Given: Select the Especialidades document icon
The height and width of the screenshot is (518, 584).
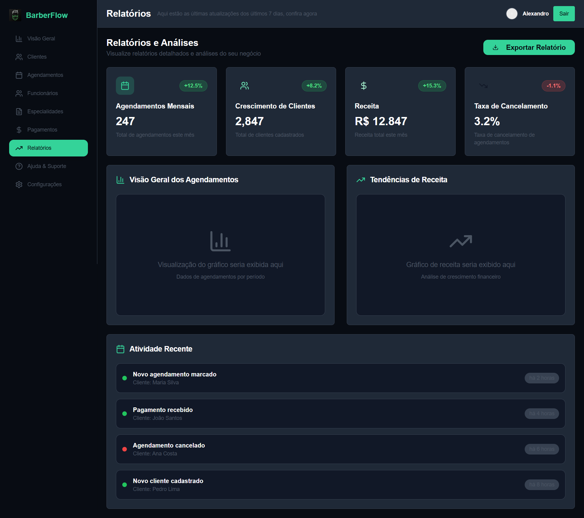Looking at the screenshot, I should pyautogui.click(x=19, y=111).
